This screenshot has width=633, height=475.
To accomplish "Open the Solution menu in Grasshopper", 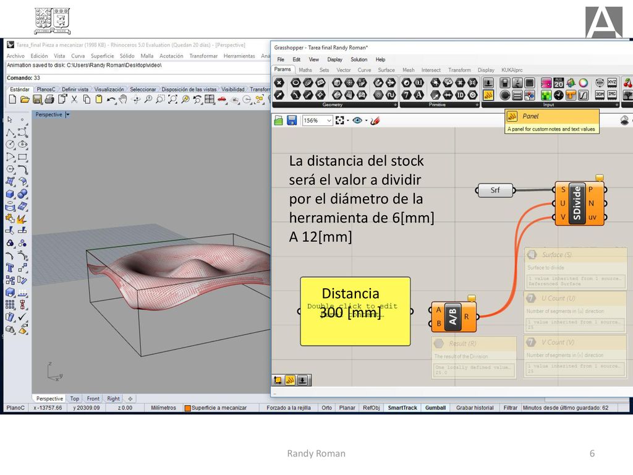I will [x=359, y=59].
